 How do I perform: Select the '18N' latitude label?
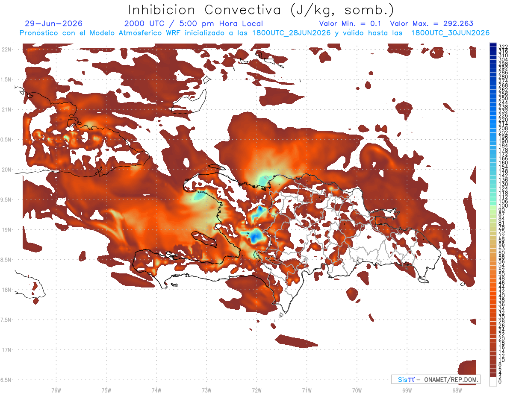pos(6,290)
